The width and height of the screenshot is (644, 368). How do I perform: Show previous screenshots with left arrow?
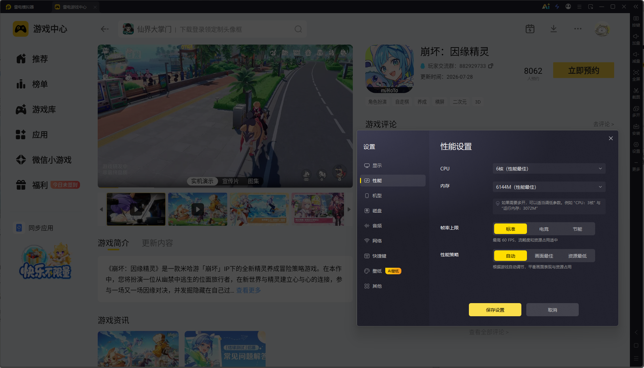(x=101, y=209)
